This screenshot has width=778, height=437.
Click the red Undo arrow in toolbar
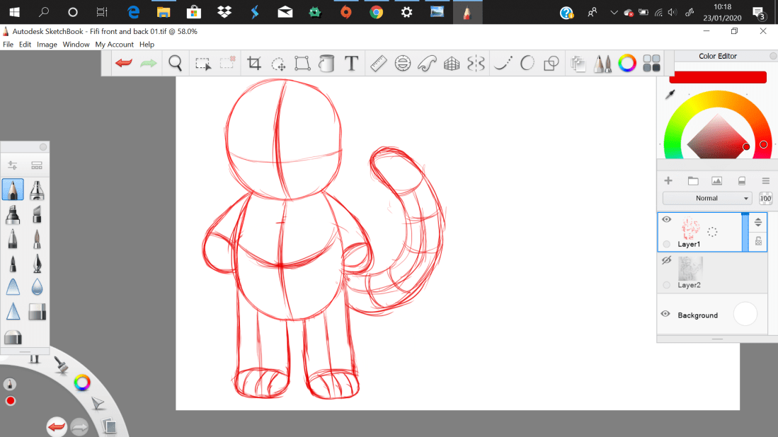[x=124, y=64]
